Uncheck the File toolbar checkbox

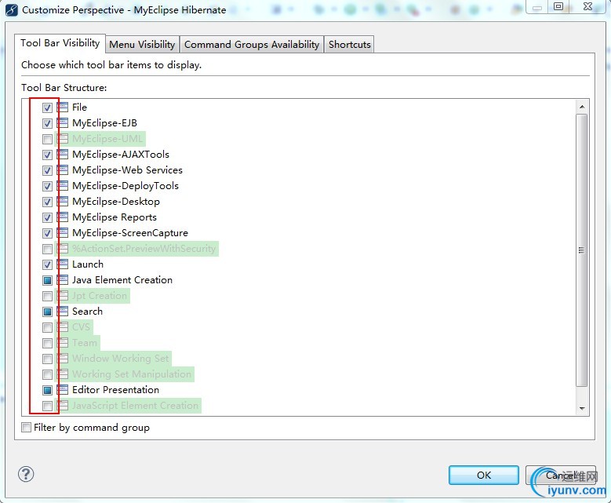[x=47, y=108]
